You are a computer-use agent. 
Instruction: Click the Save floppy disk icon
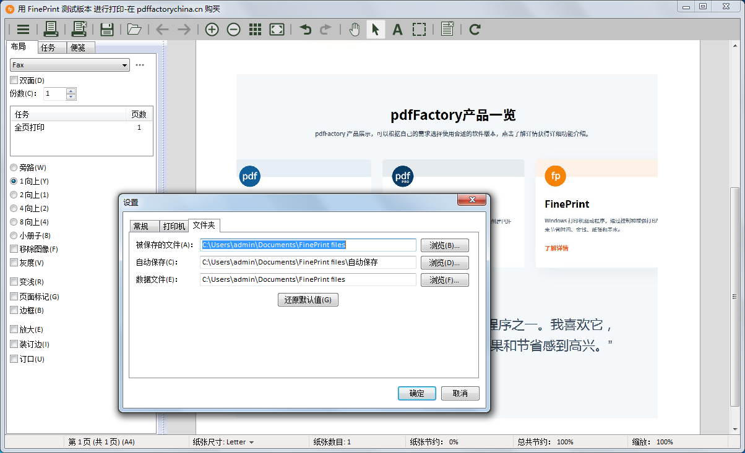(106, 29)
